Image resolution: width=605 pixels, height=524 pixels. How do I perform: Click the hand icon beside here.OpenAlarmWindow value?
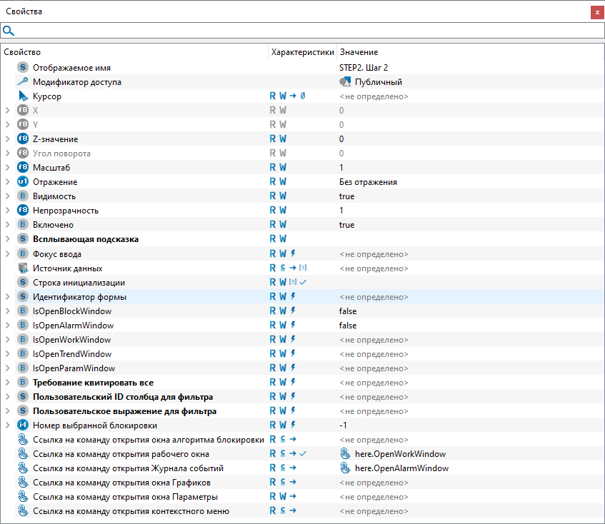[346, 468]
